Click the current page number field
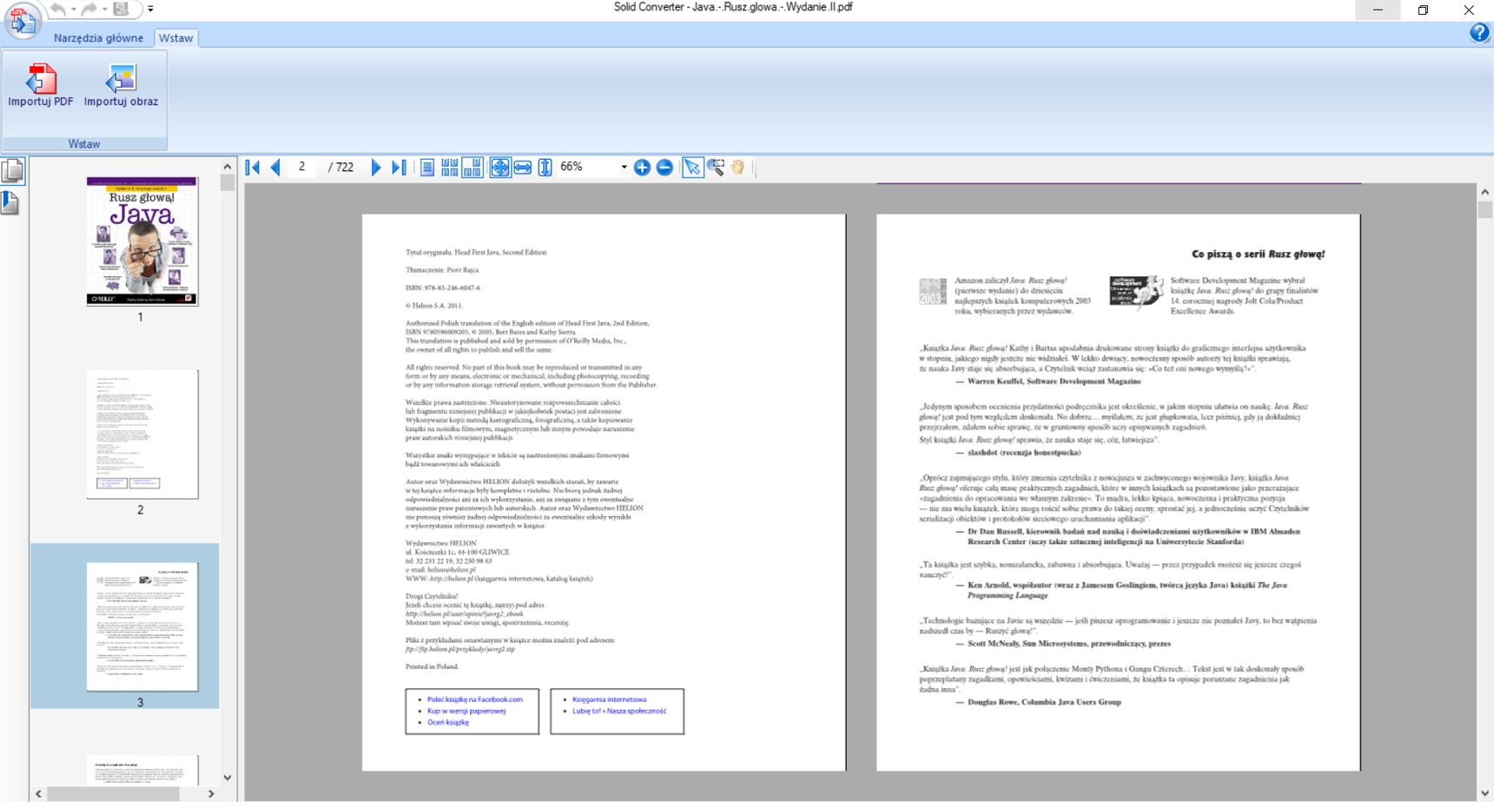The height and width of the screenshot is (808, 1494). tap(302, 167)
